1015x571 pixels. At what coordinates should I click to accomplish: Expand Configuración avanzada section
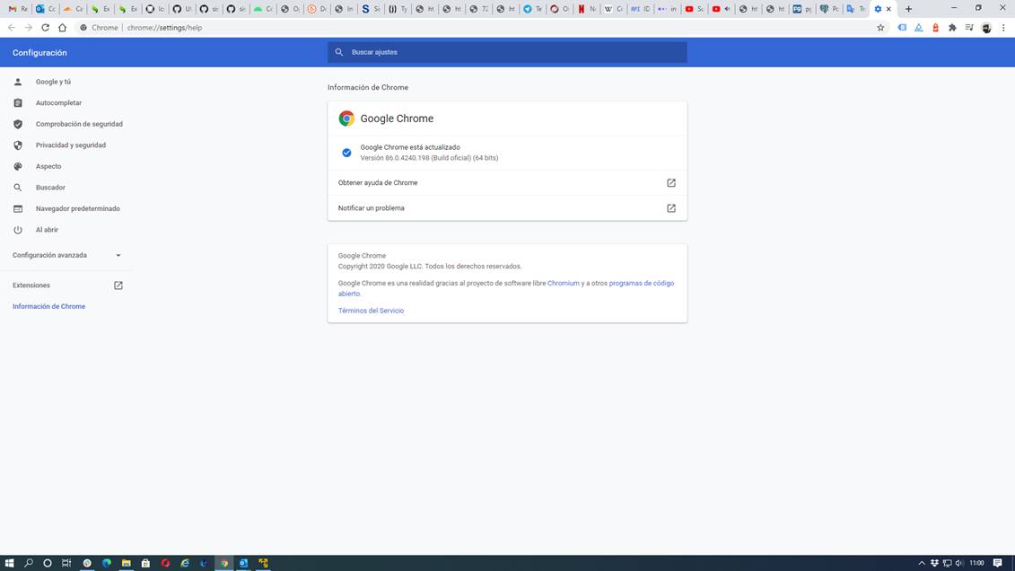pos(66,255)
